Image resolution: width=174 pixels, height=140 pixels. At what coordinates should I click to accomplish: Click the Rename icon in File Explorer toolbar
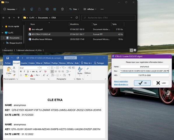(47, 9)
